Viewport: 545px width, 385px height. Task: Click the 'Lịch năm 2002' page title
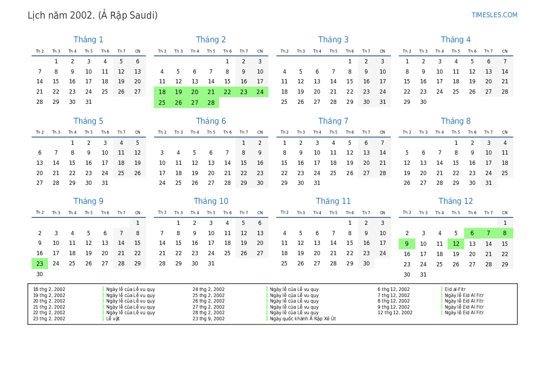coord(92,15)
